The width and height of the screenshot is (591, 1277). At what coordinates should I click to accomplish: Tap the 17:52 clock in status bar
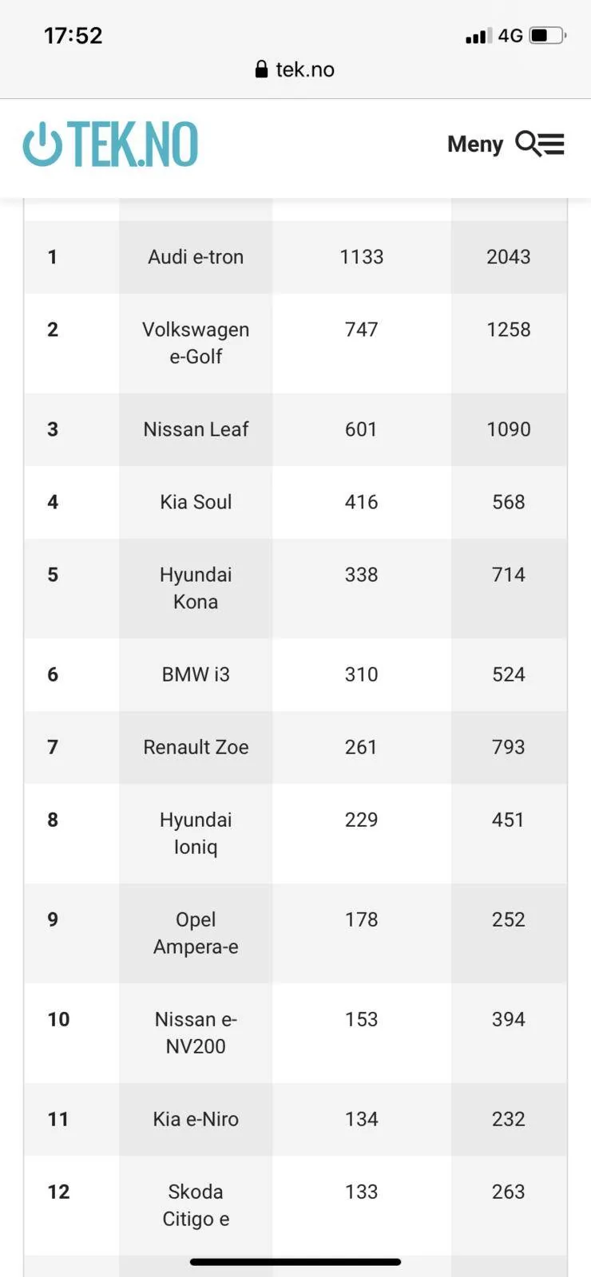pyautogui.click(x=73, y=35)
